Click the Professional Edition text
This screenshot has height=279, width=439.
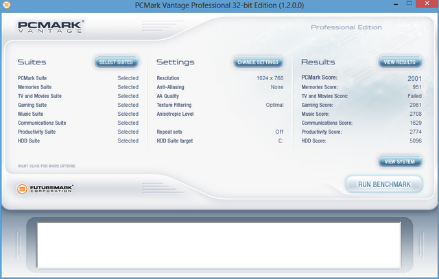(346, 27)
